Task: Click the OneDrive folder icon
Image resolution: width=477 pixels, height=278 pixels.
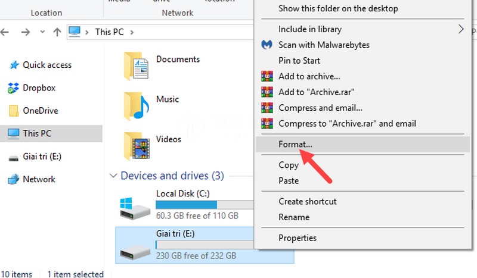Action: click(13, 111)
